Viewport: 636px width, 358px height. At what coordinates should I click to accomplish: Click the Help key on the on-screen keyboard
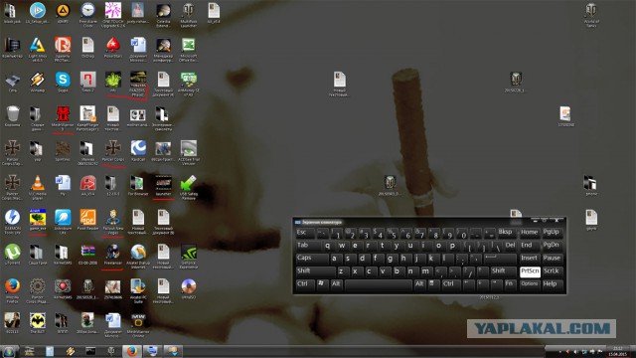point(552,284)
